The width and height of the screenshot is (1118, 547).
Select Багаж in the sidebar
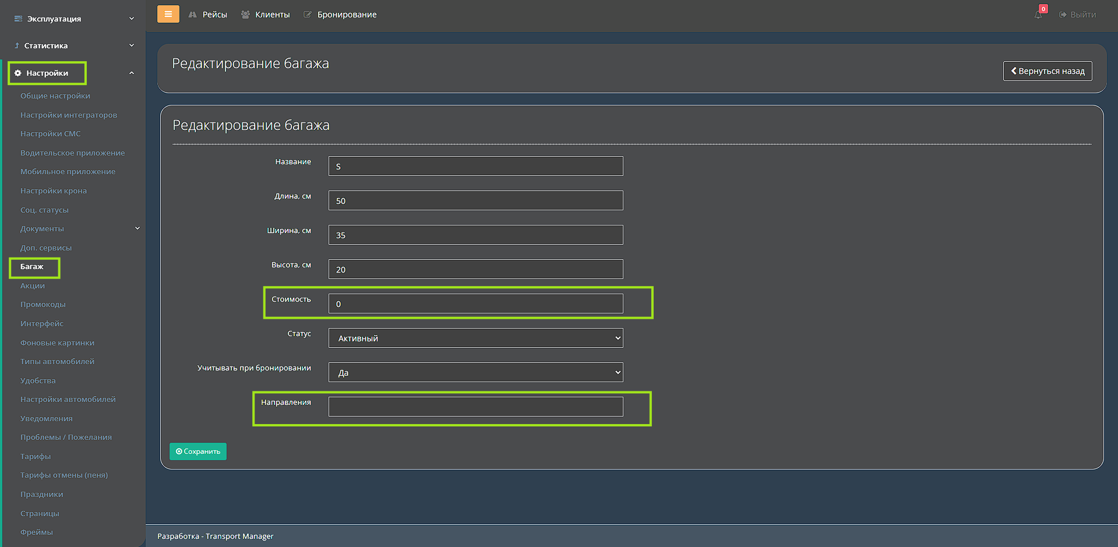32,266
